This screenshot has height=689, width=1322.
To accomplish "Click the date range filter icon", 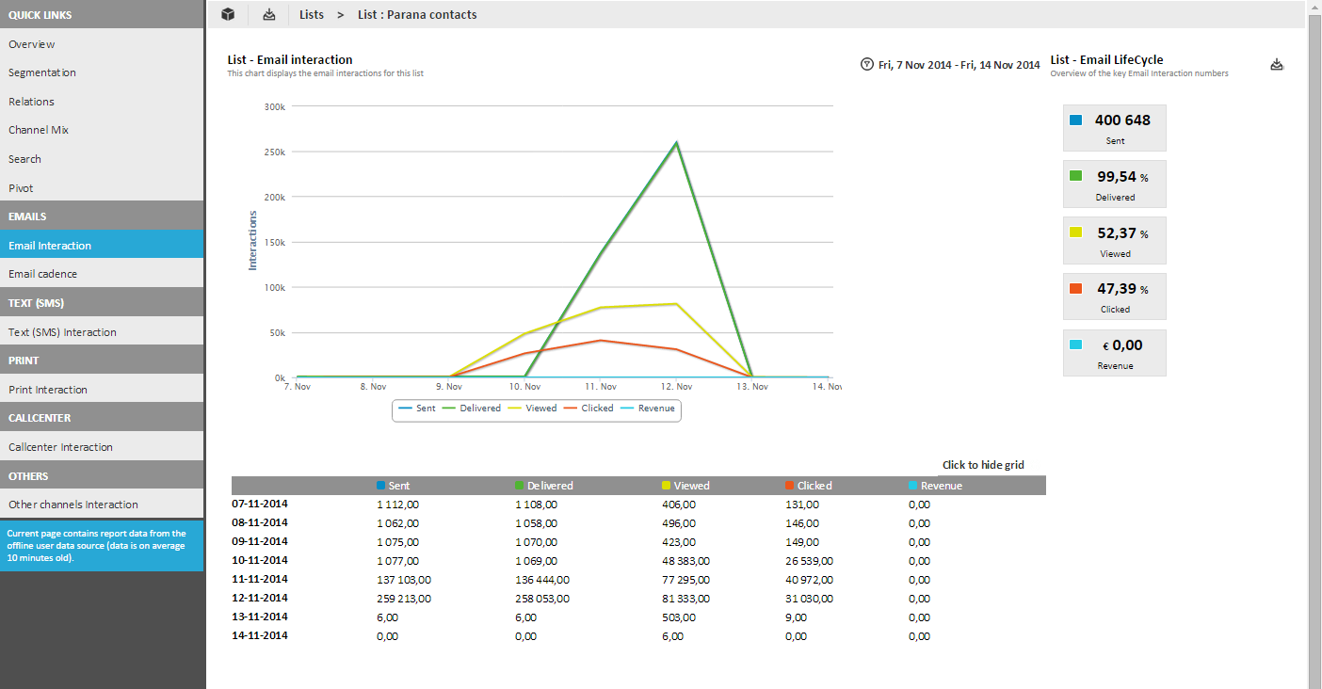I will [x=866, y=65].
